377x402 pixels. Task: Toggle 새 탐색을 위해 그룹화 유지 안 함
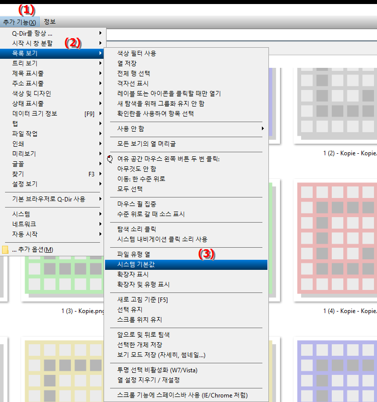[186, 104]
